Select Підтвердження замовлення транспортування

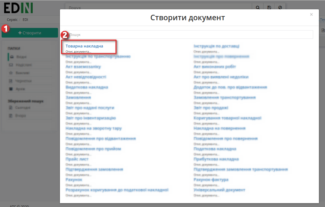(x=241, y=169)
